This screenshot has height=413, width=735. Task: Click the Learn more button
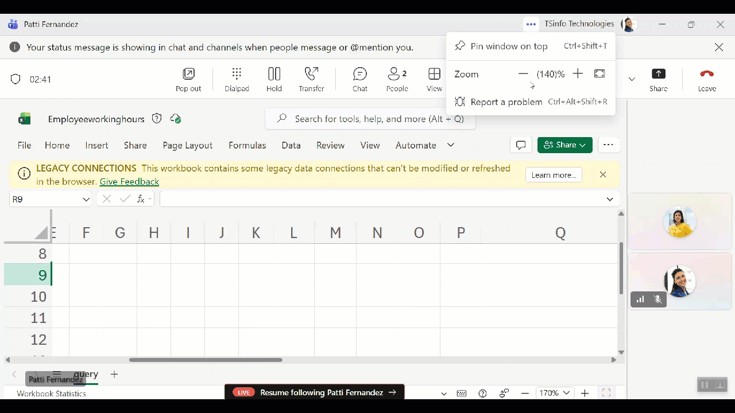click(x=554, y=175)
